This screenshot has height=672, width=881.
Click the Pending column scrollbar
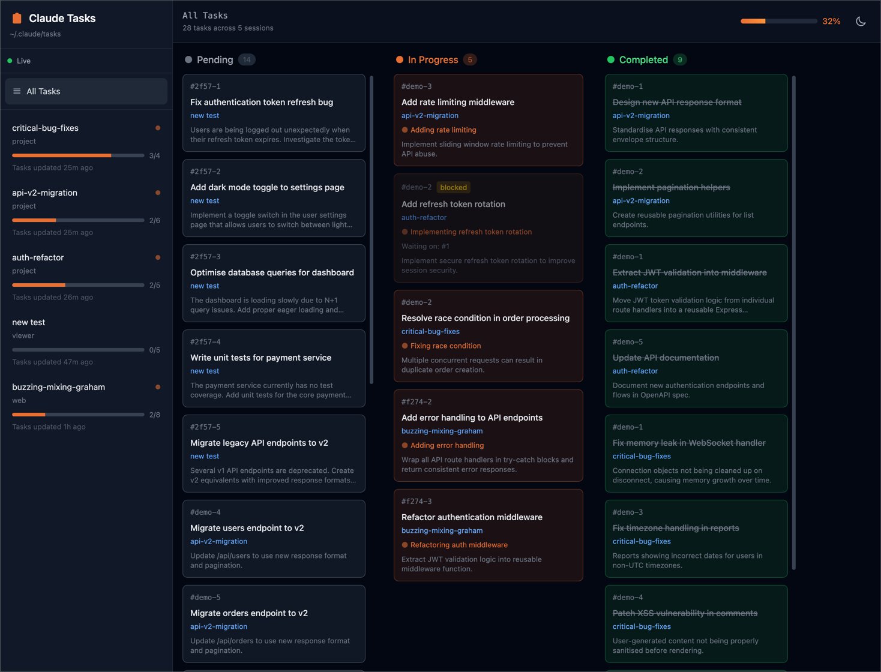(x=371, y=228)
